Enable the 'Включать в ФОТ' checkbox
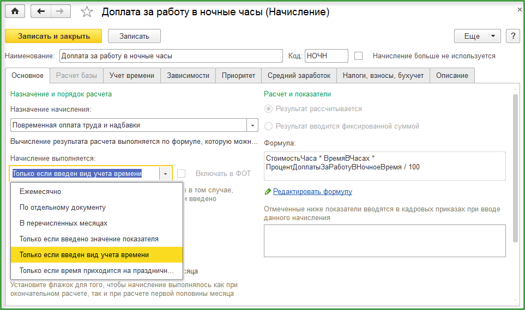The image size is (525, 310). pos(182,173)
